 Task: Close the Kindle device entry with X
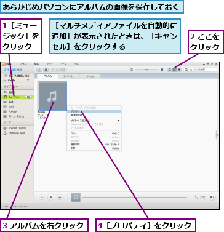28,81
